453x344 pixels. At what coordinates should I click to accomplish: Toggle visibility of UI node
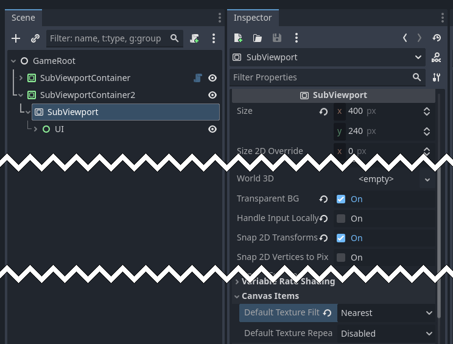[x=212, y=129]
